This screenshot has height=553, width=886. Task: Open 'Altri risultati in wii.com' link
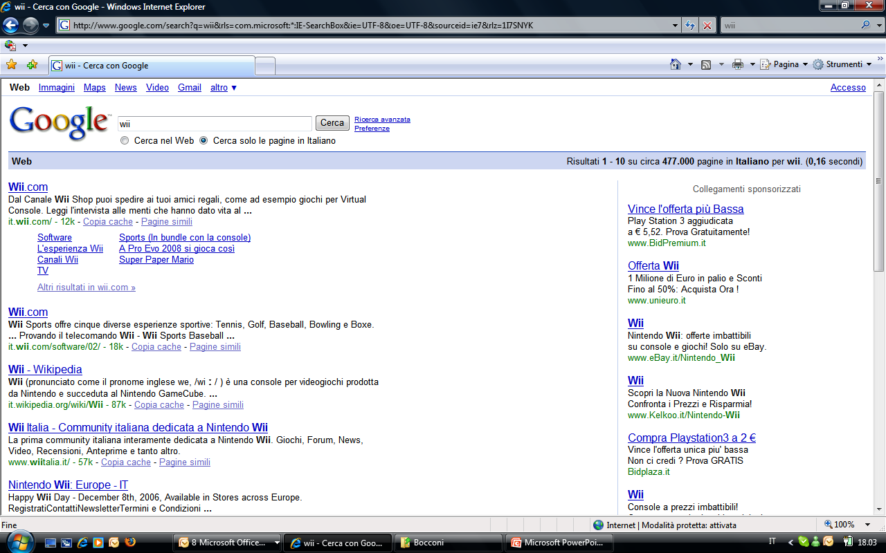pyautogui.click(x=87, y=288)
